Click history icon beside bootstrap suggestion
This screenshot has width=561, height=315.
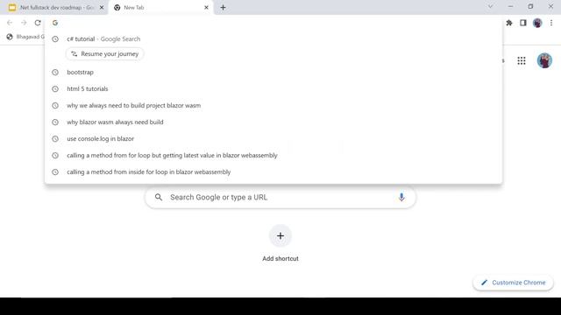pyautogui.click(x=55, y=72)
